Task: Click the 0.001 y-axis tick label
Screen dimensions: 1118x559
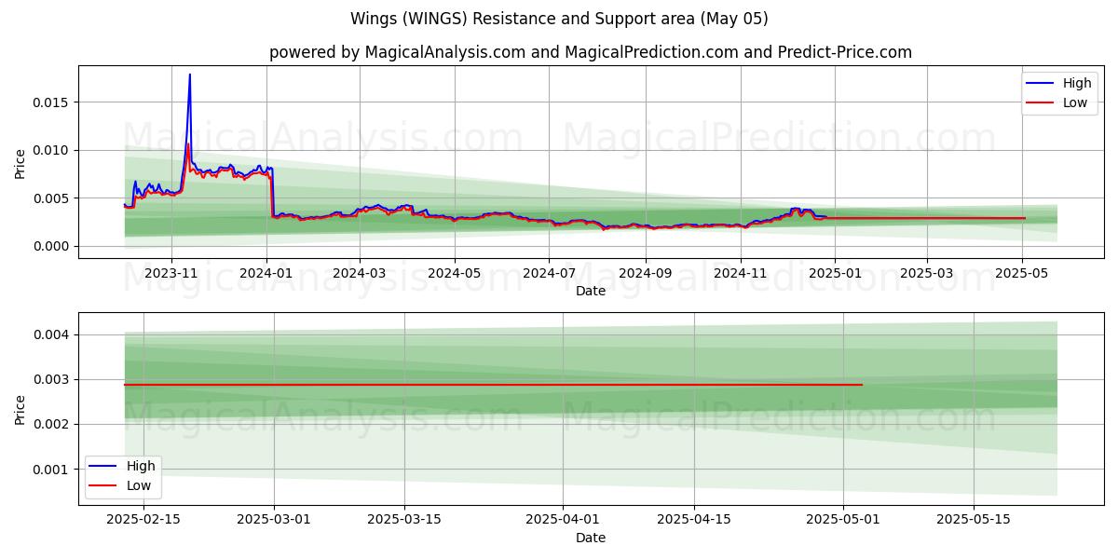Action: (x=51, y=469)
